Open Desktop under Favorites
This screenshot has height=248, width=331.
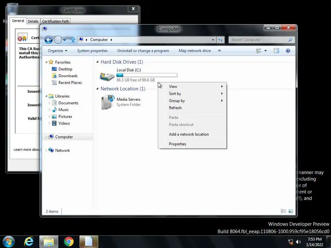65,69
